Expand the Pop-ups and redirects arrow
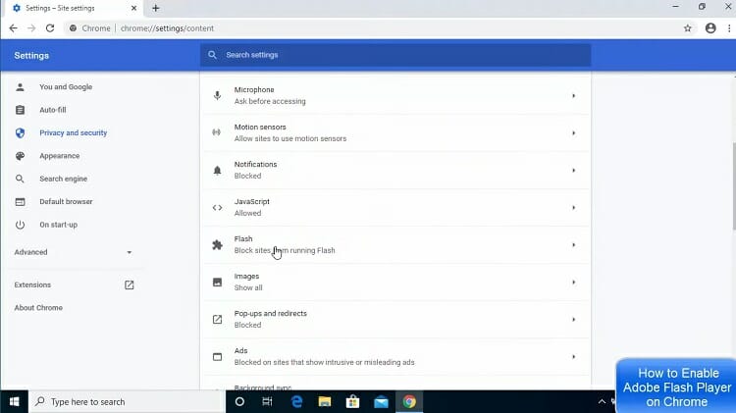Screen dimensions: 736x413 pos(574,319)
